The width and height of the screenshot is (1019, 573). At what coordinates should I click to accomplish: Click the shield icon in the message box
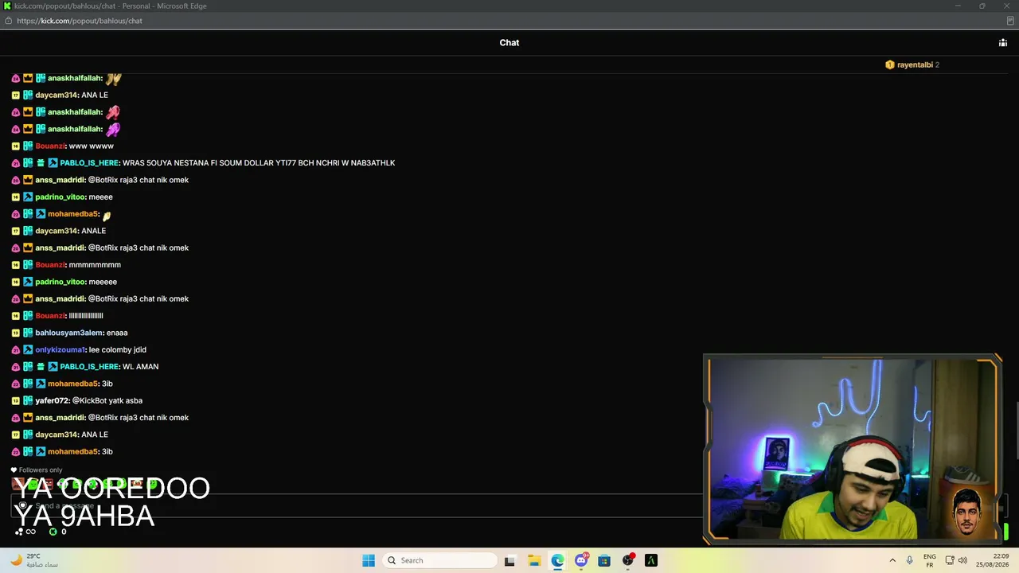click(22, 506)
